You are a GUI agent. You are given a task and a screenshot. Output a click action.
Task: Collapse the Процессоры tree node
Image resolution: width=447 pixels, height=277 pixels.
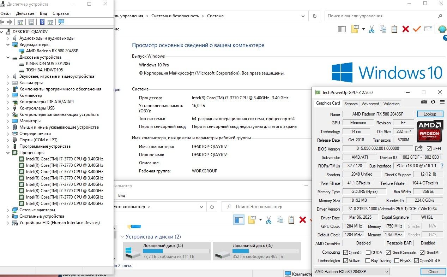click(x=8, y=153)
